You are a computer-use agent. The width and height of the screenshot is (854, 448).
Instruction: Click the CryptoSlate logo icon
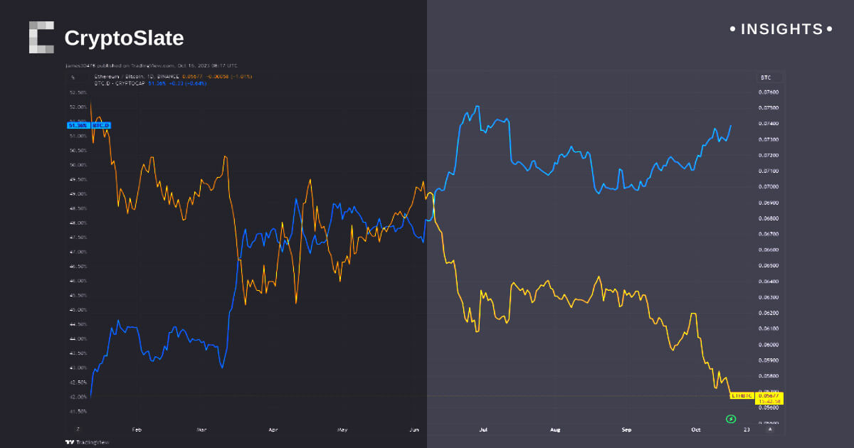pyautogui.click(x=41, y=37)
